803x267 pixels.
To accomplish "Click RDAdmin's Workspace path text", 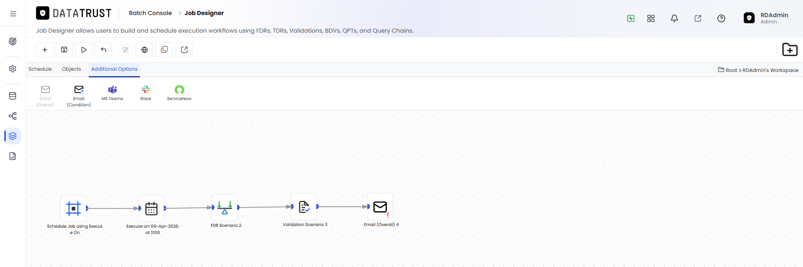I will [x=770, y=70].
